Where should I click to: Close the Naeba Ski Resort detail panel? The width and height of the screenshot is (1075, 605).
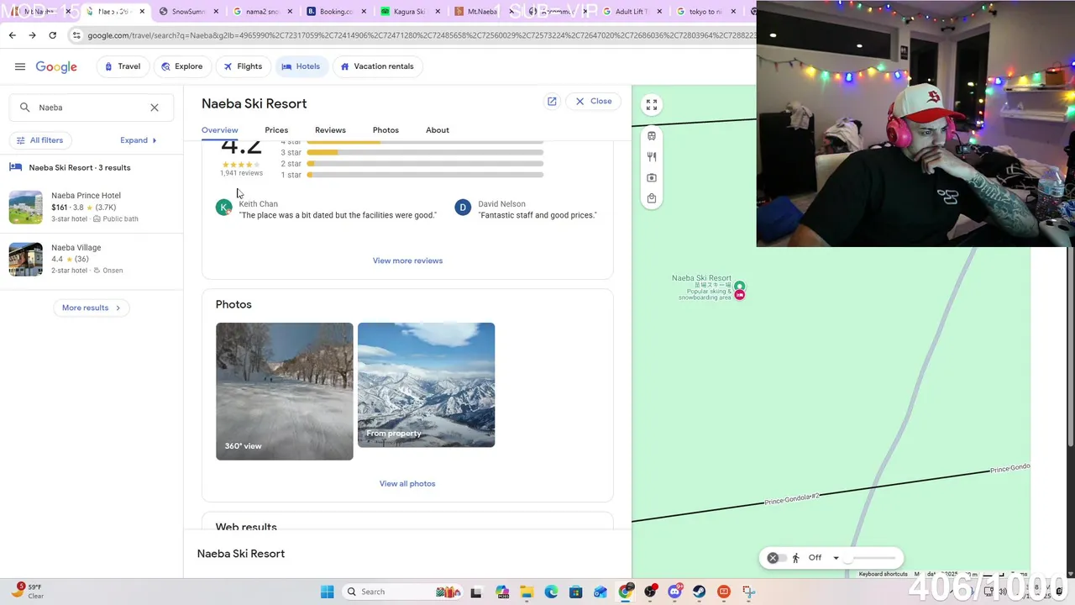(594, 101)
